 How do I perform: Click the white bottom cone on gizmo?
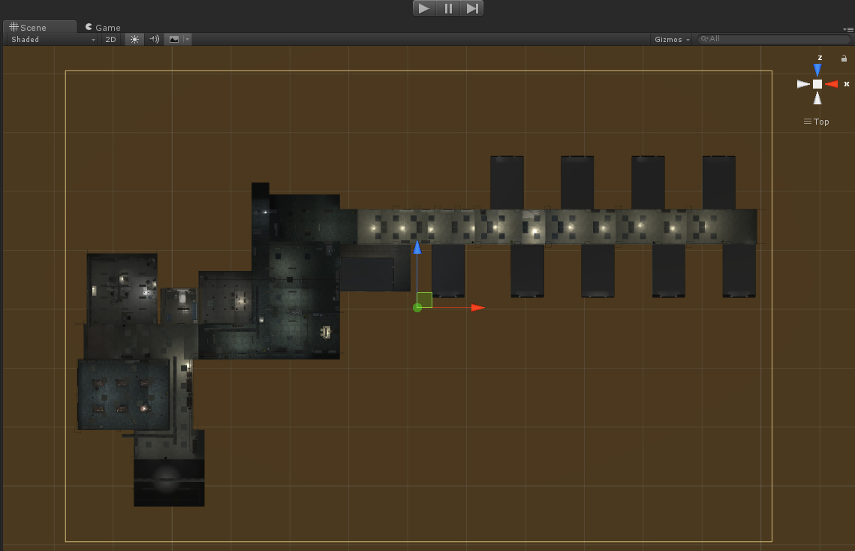pos(817,98)
